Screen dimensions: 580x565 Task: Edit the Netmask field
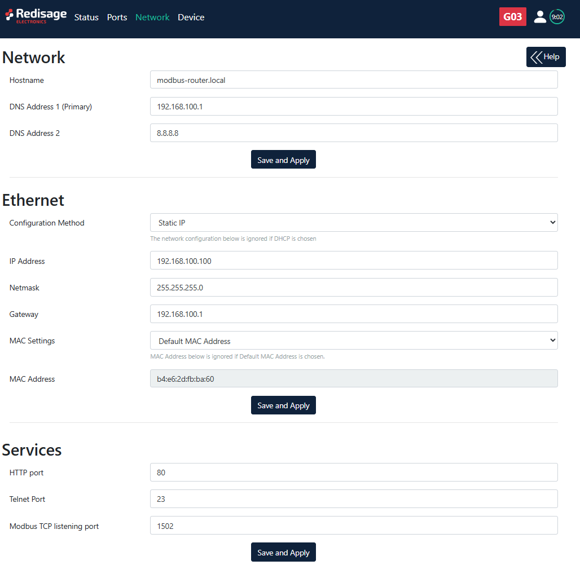click(354, 288)
